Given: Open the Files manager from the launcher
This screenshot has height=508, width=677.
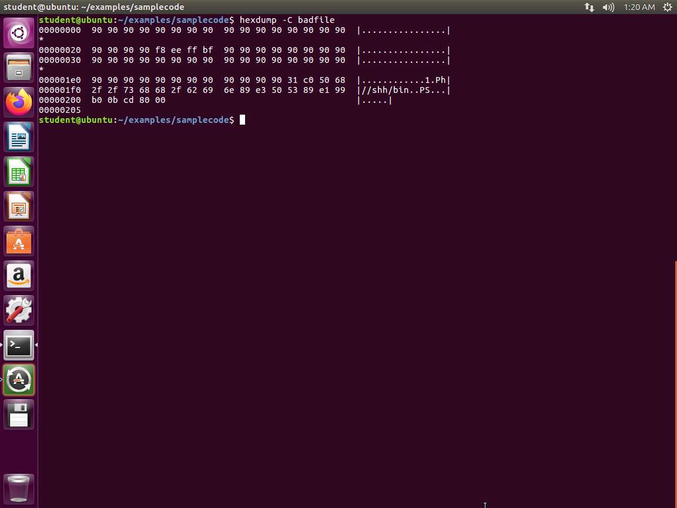Looking at the screenshot, I should point(19,68).
